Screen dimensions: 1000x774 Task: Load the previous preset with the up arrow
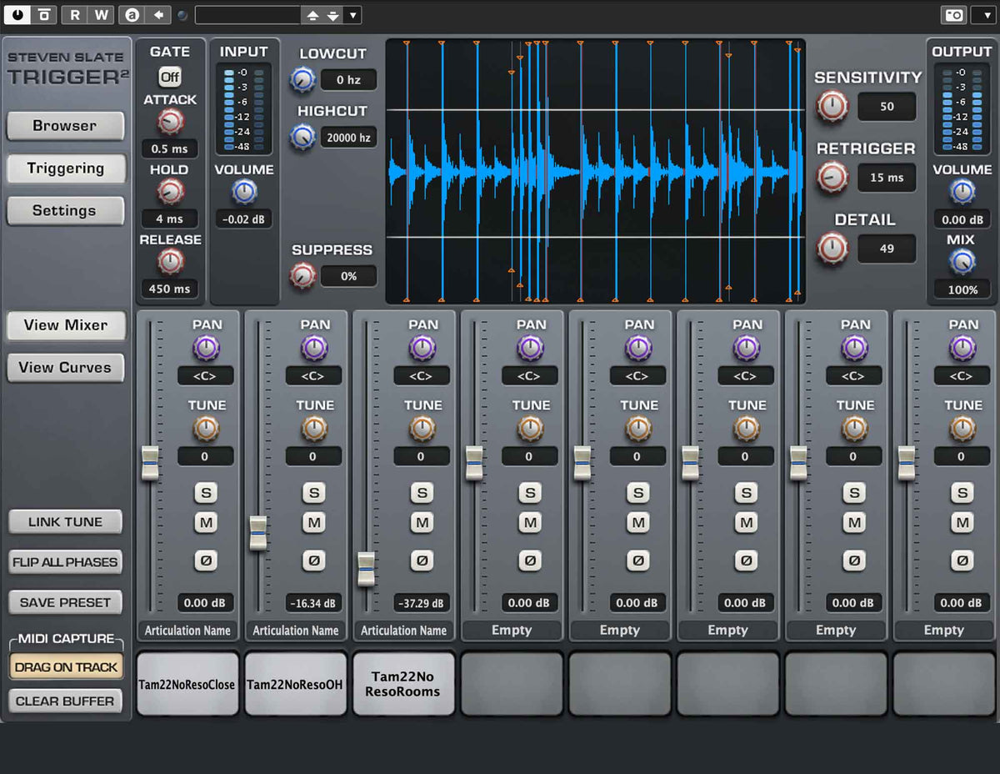tap(312, 15)
